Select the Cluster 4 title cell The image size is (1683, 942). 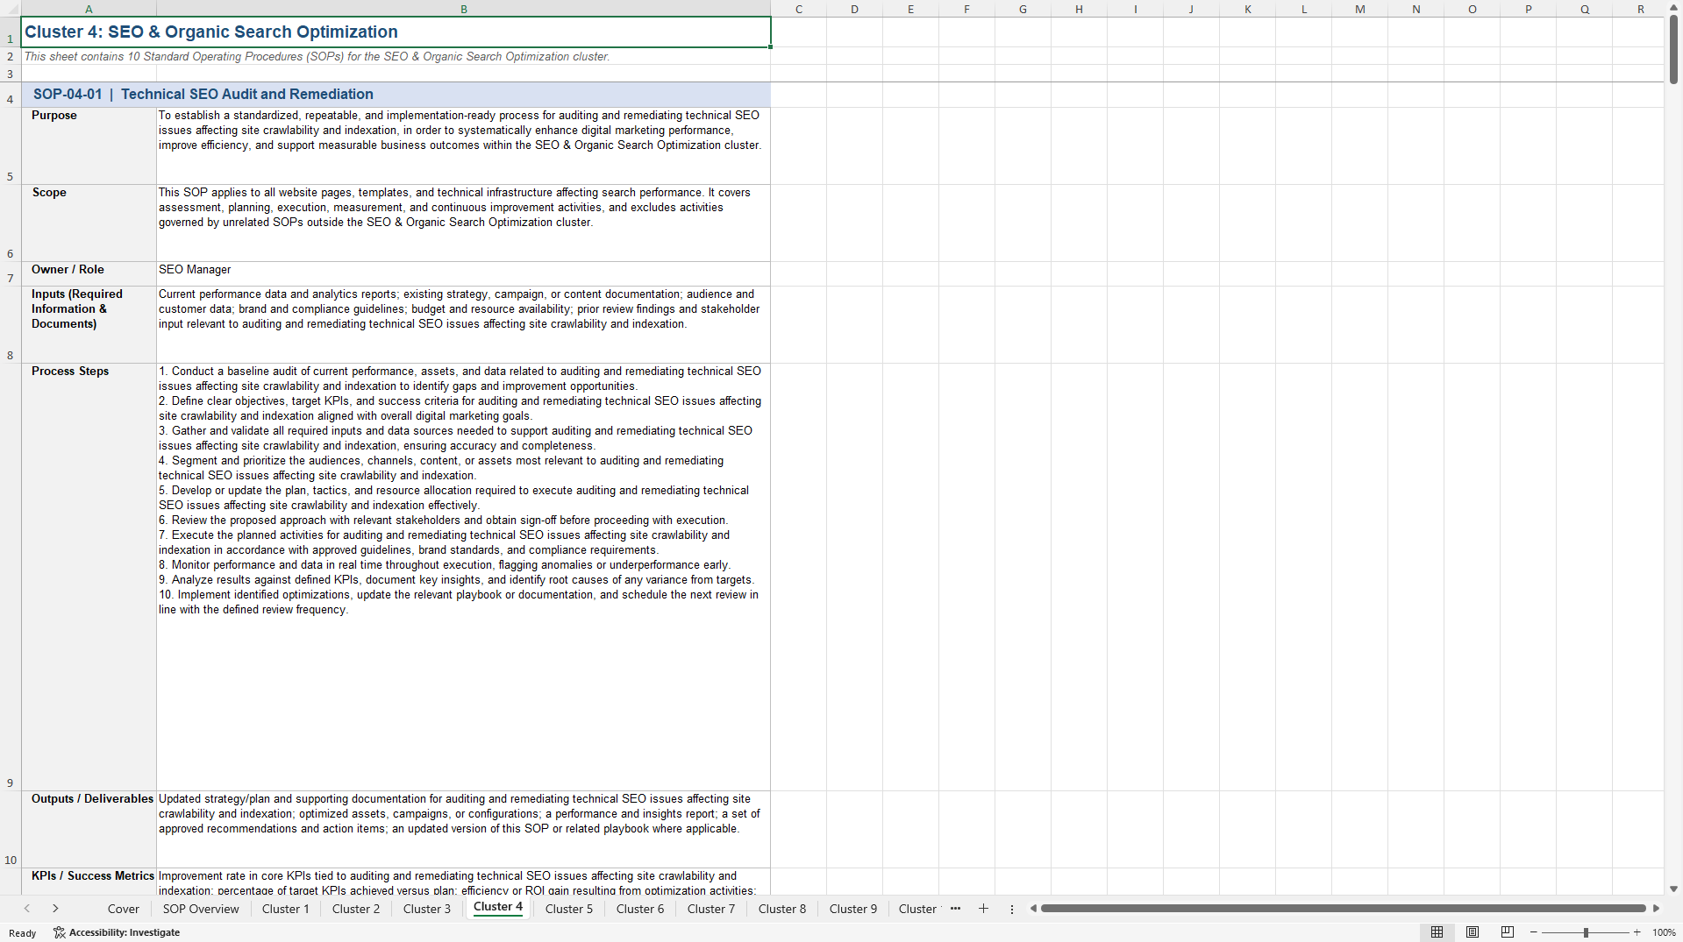tap(396, 32)
